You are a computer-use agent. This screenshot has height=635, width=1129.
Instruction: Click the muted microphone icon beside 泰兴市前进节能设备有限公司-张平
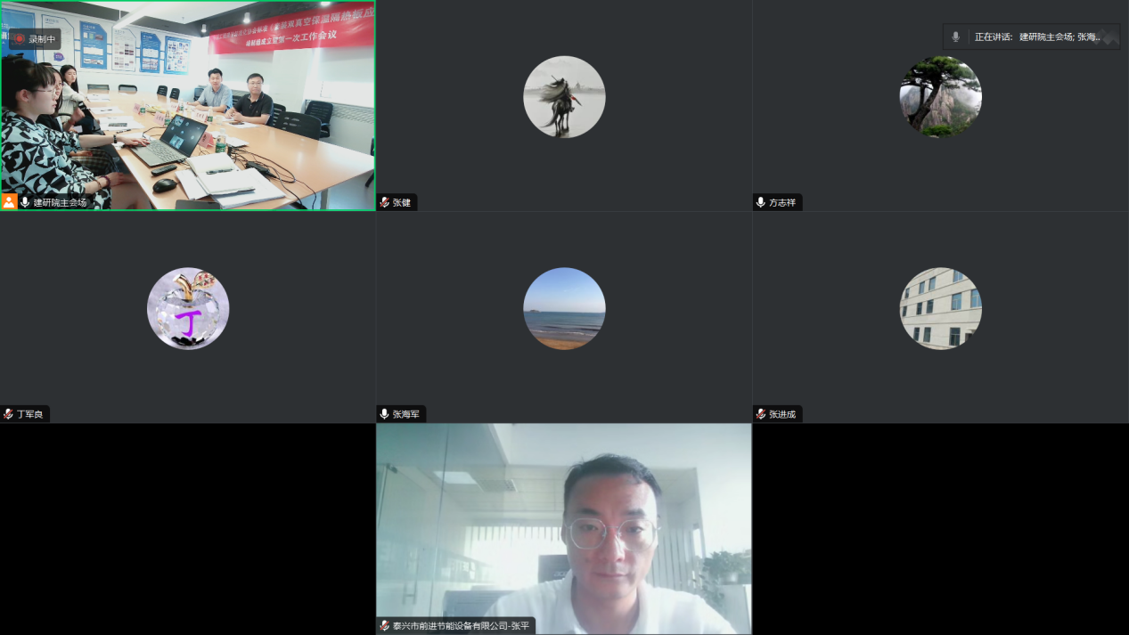[x=385, y=626]
